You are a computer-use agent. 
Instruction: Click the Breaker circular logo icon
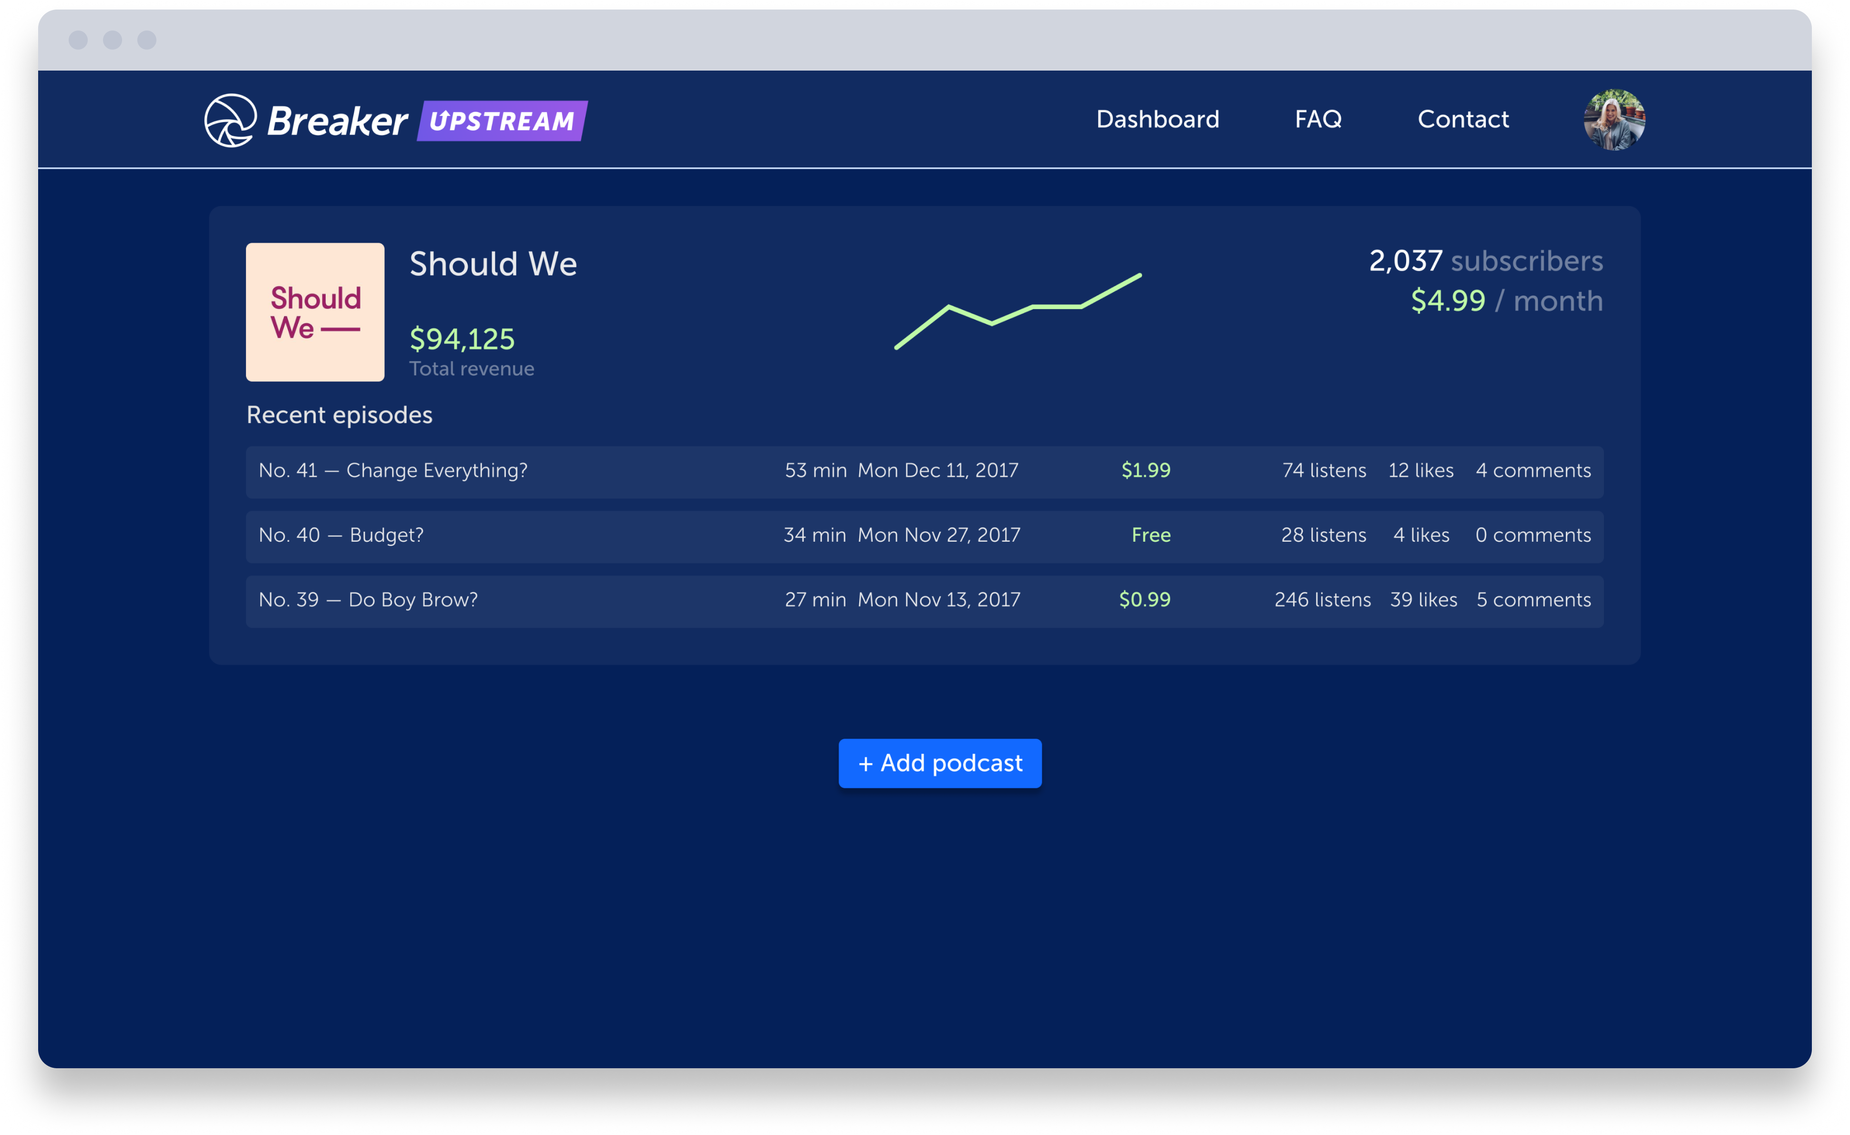click(x=230, y=120)
